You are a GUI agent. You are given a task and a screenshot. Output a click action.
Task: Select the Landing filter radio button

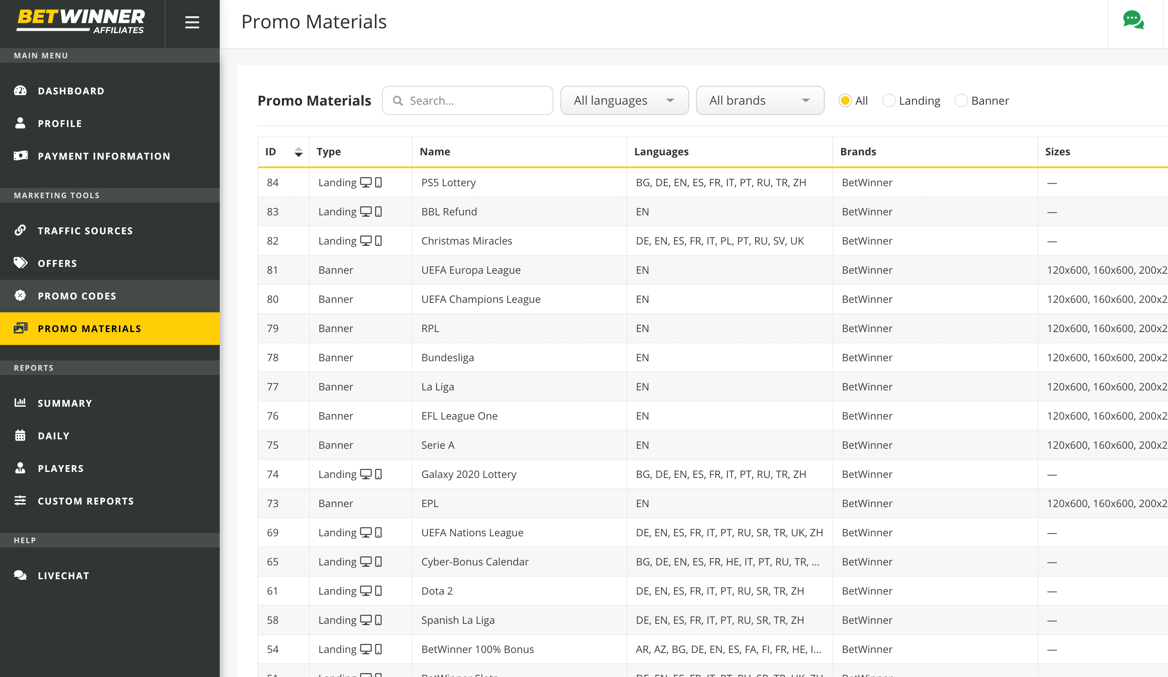pyautogui.click(x=889, y=100)
